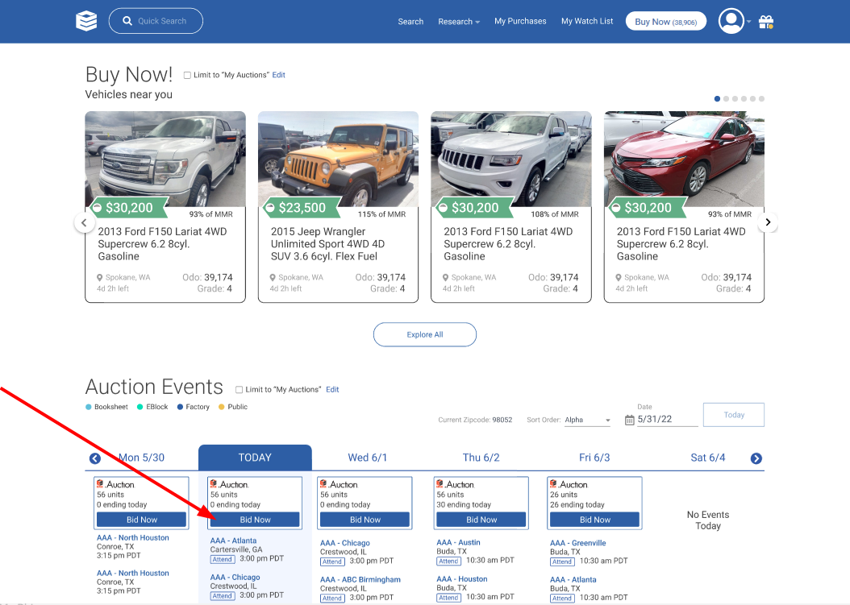Open the AAA - Austin auction link
The width and height of the screenshot is (850, 605).
coord(458,542)
